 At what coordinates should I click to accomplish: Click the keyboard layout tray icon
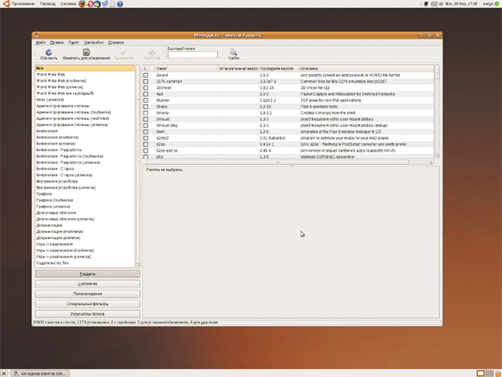click(434, 4)
